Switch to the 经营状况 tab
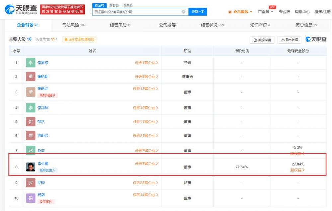Screen dimensions: 332x211 click(x=213, y=25)
